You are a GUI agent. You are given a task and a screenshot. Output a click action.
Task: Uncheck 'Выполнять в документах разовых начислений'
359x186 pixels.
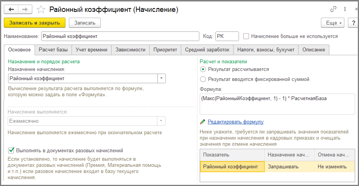[11, 150]
